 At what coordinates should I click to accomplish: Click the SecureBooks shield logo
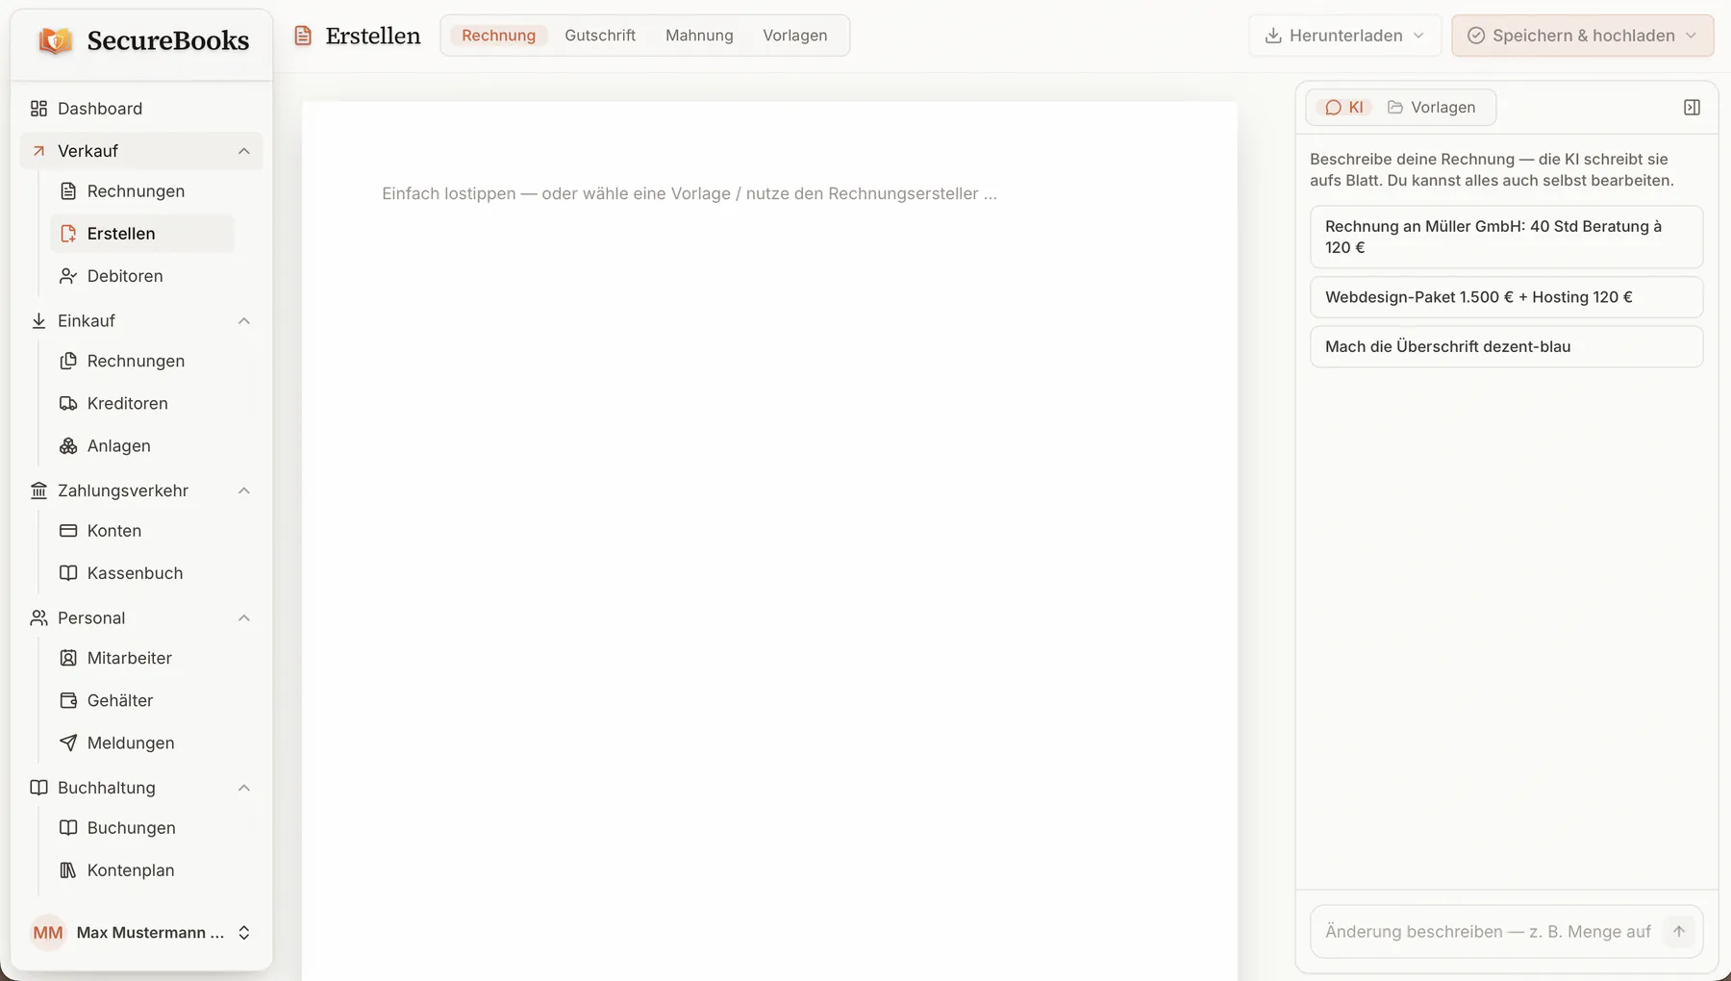coord(55,40)
